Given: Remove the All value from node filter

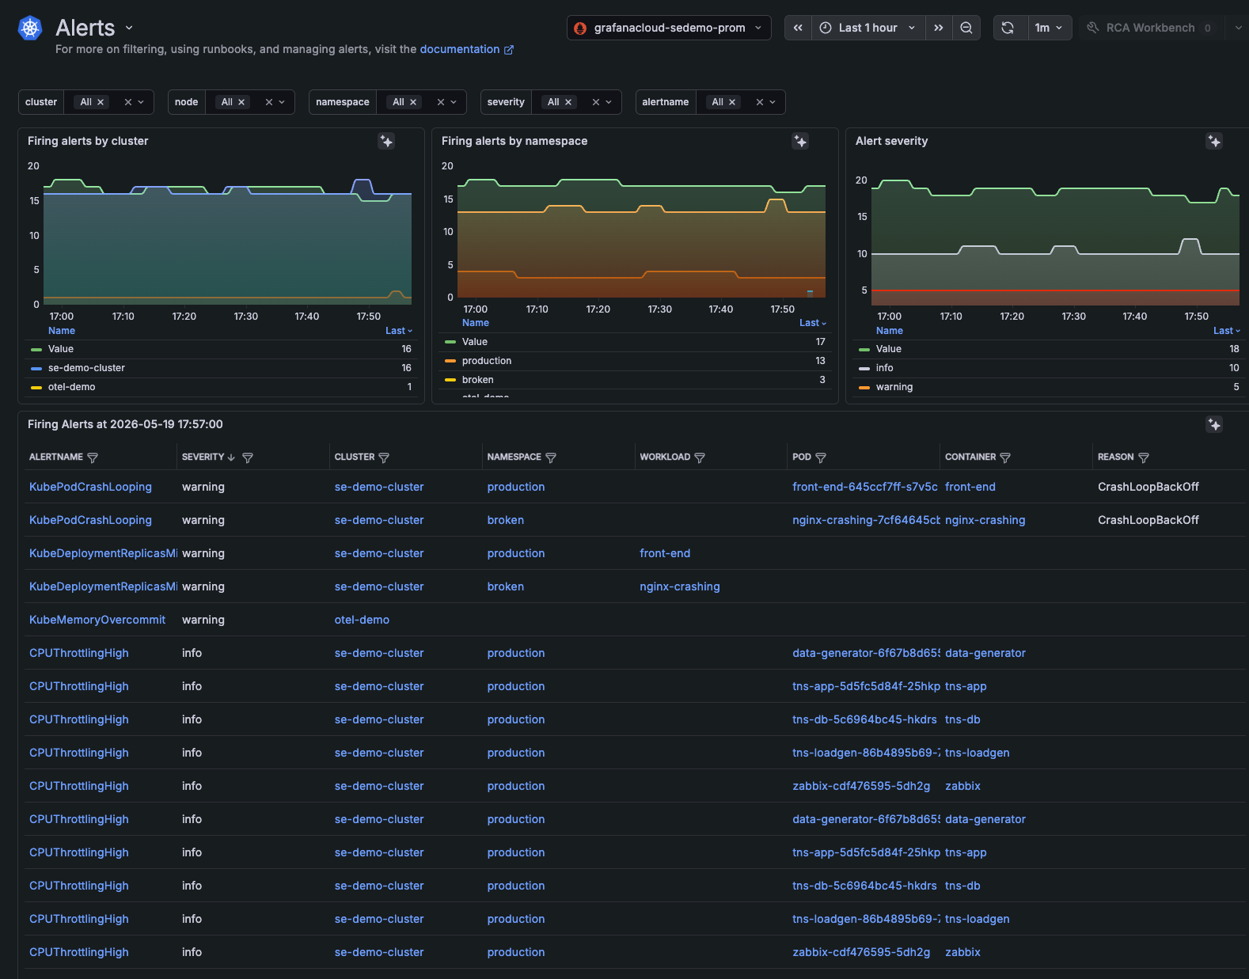Looking at the screenshot, I should [x=241, y=102].
